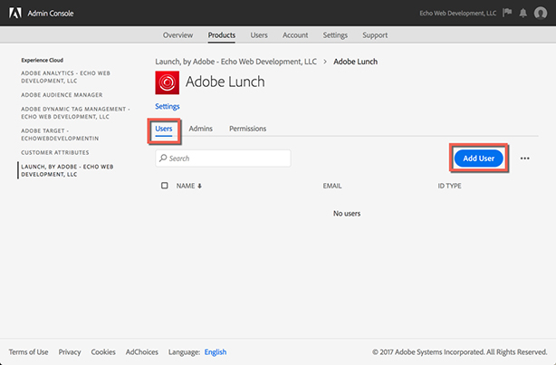Click the Adobe Lunch breadcrumb text
Image resolution: width=556 pixels, height=365 pixels.
pos(355,62)
